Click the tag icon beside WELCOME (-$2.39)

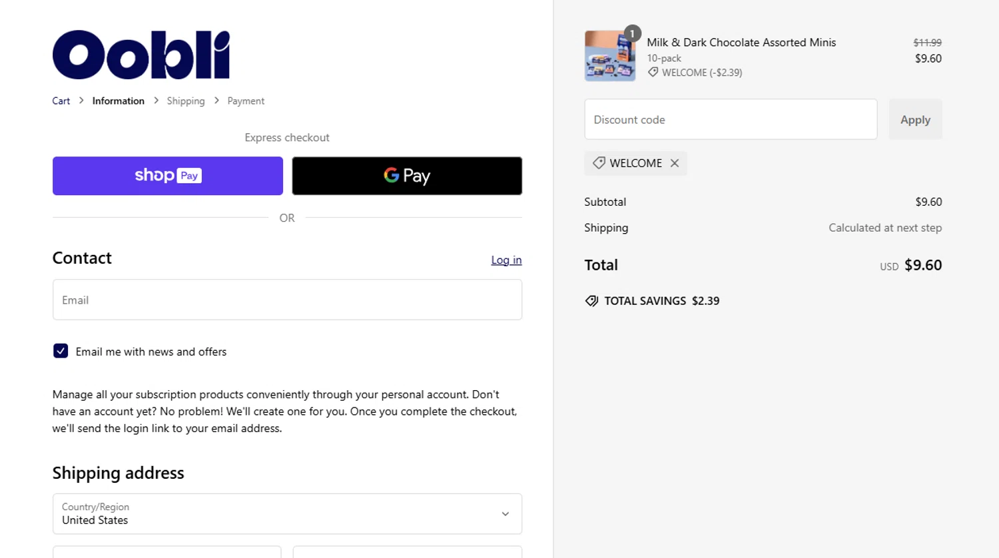coord(653,72)
